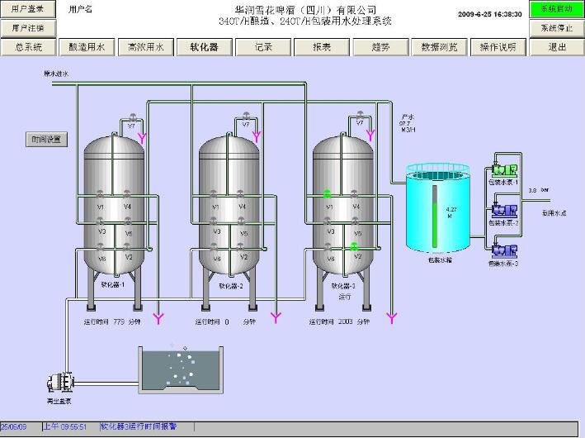Click the 2009-6-25 16:38:30 date-time display
This screenshot has width=585, height=438.
490,14
